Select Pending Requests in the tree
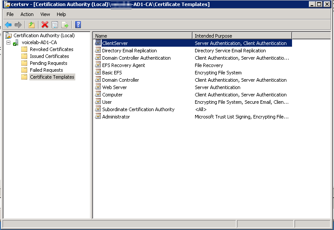334x230 pixels. pyautogui.click(x=48, y=63)
